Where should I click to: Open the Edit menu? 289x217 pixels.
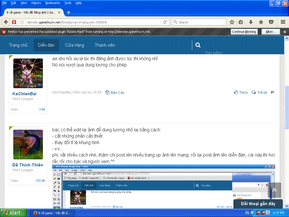14,3
